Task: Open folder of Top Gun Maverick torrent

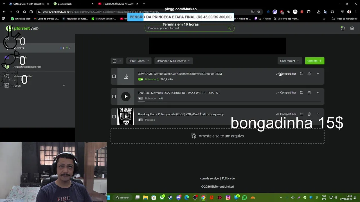Action: 301,93
